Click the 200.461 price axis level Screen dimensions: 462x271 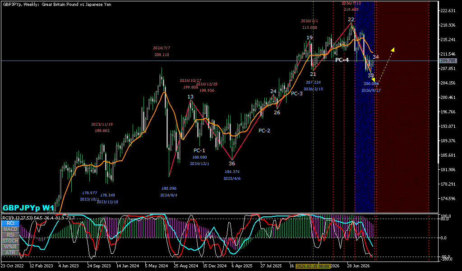pos(448,97)
